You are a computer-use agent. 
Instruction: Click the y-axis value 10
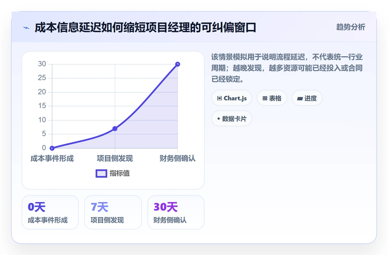point(42,120)
